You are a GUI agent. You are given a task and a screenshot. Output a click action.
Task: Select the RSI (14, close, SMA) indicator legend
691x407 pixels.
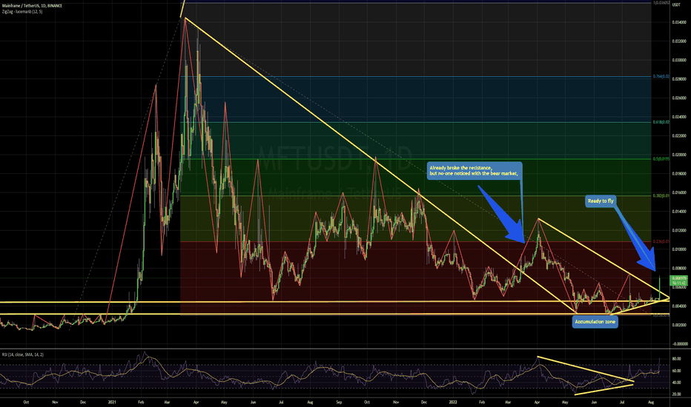pos(23,354)
